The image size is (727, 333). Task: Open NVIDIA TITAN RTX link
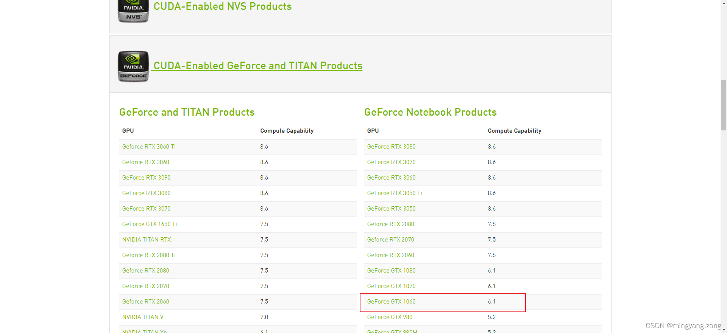coord(147,240)
